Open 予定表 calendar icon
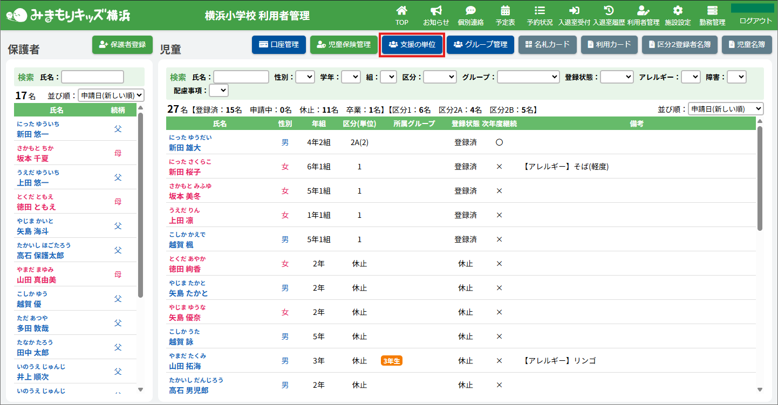778x405 pixels. 505,11
